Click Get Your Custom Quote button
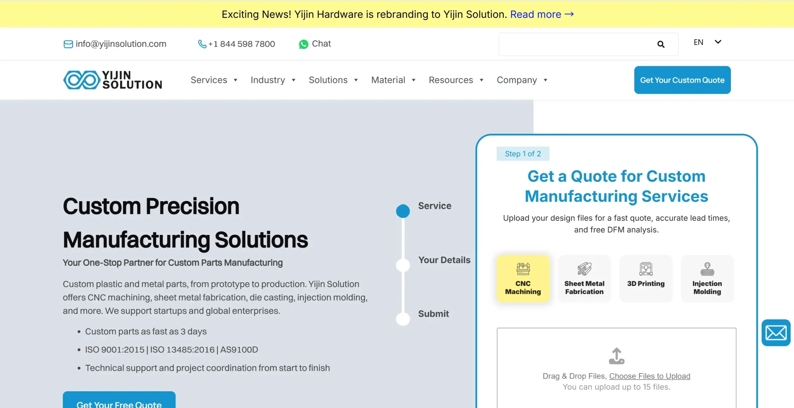This screenshot has height=408, width=794. (682, 80)
